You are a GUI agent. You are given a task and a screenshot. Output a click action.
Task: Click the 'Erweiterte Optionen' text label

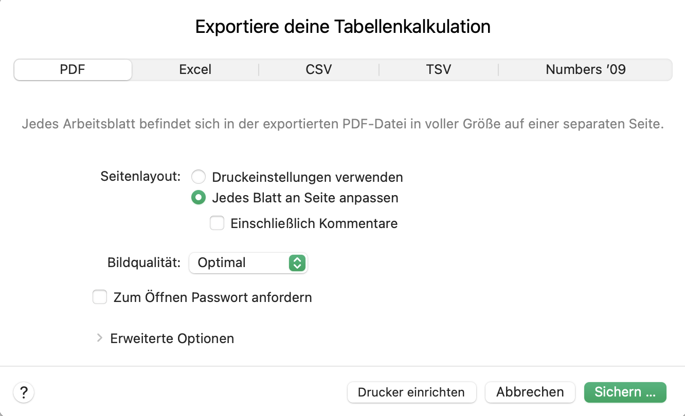click(x=172, y=338)
